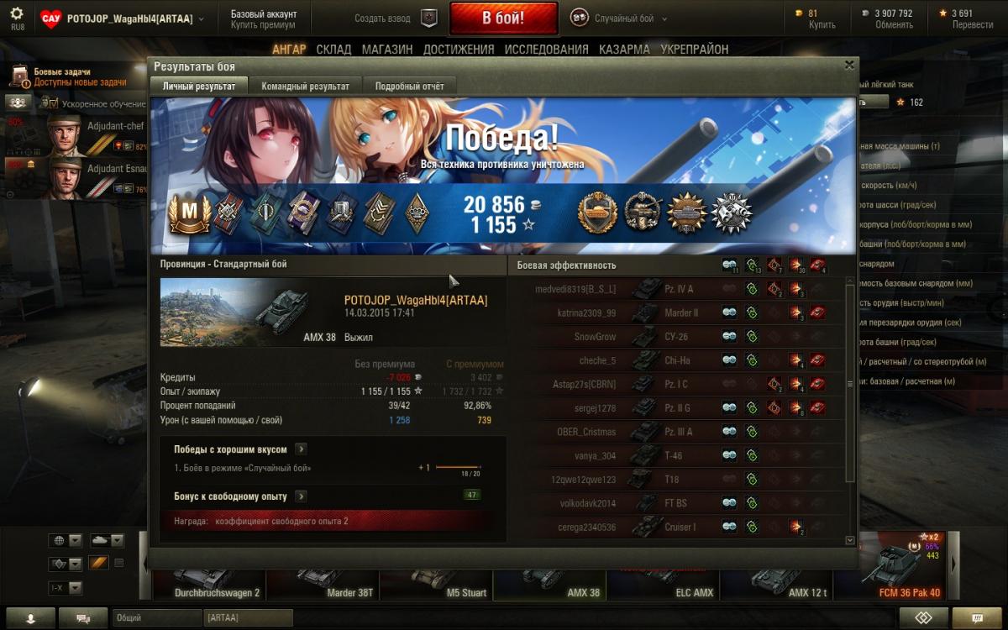Open the Случайный бой battle mode dropdown
This screenshot has height=630, width=1008.
pyautogui.click(x=620, y=18)
